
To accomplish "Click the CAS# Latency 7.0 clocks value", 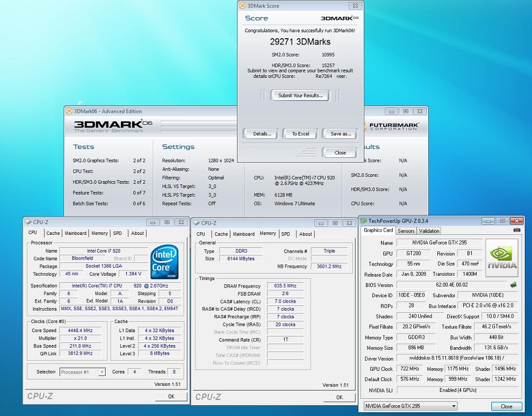I will coord(285,302).
